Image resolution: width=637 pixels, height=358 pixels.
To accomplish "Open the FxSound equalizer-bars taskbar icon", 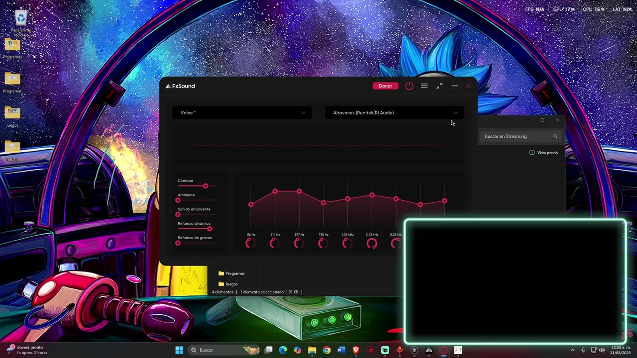I will tap(428, 350).
